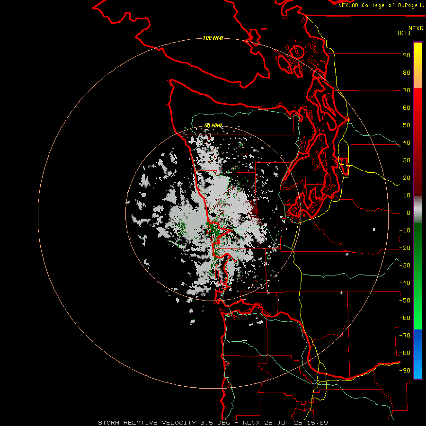Screen dimensions: 426x426
Task: Click the 70 value on velocity scale
Action: point(407,90)
